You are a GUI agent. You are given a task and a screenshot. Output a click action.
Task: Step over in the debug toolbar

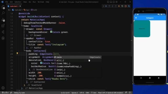coord(109,6)
